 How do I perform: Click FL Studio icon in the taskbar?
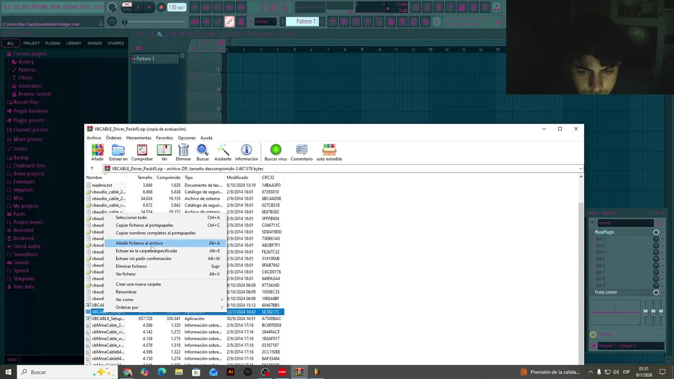(316, 372)
